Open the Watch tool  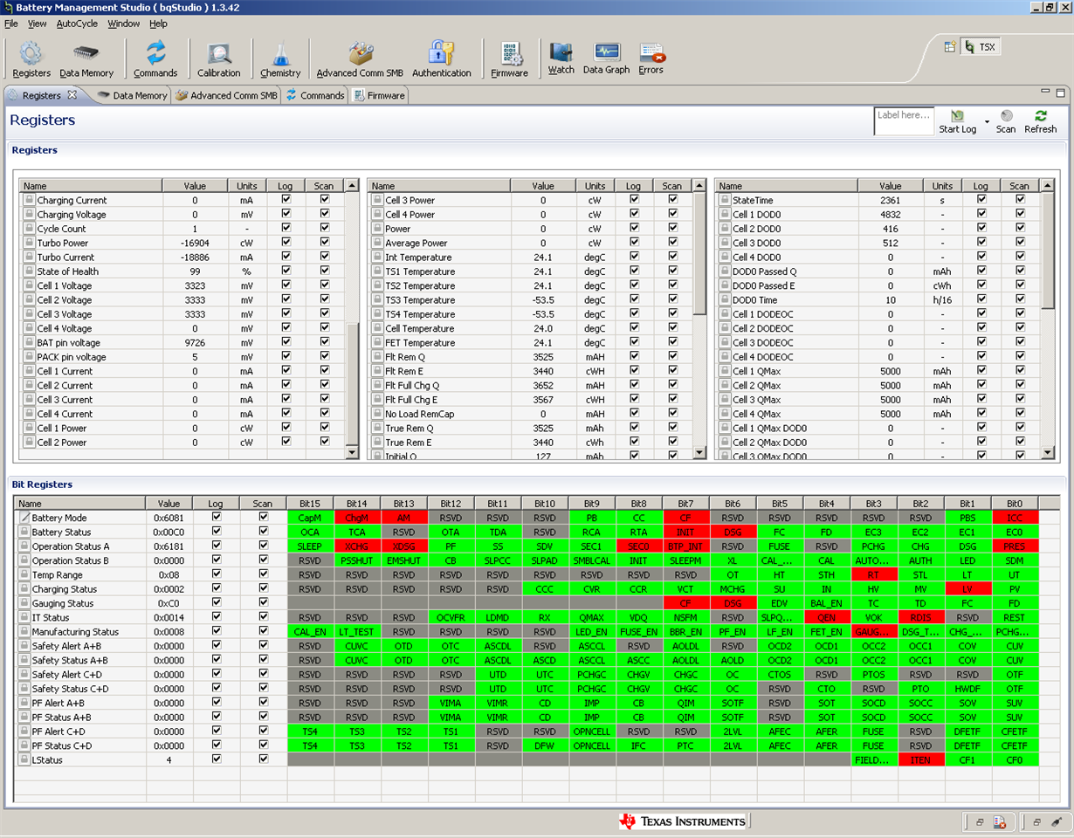561,58
